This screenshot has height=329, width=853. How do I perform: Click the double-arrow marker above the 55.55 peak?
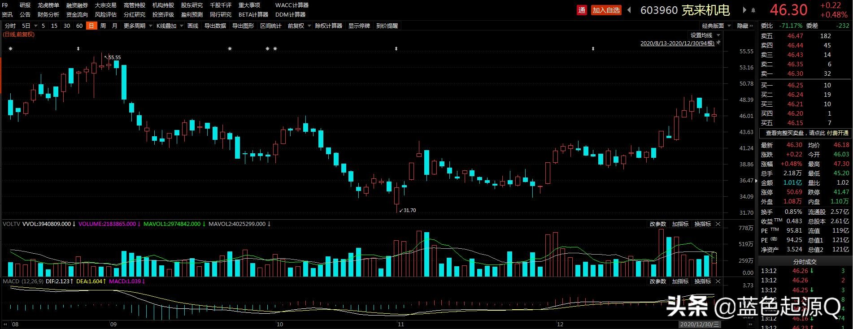[78, 49]
